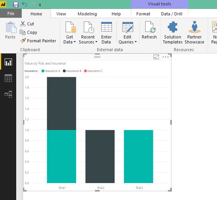
Task: Open the Customize Quick Access Toolbar dropdown
Action: 40,5
